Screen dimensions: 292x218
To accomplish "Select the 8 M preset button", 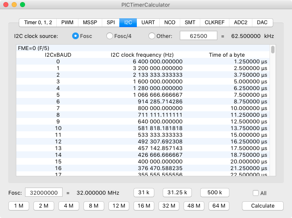I will (94, 206).
